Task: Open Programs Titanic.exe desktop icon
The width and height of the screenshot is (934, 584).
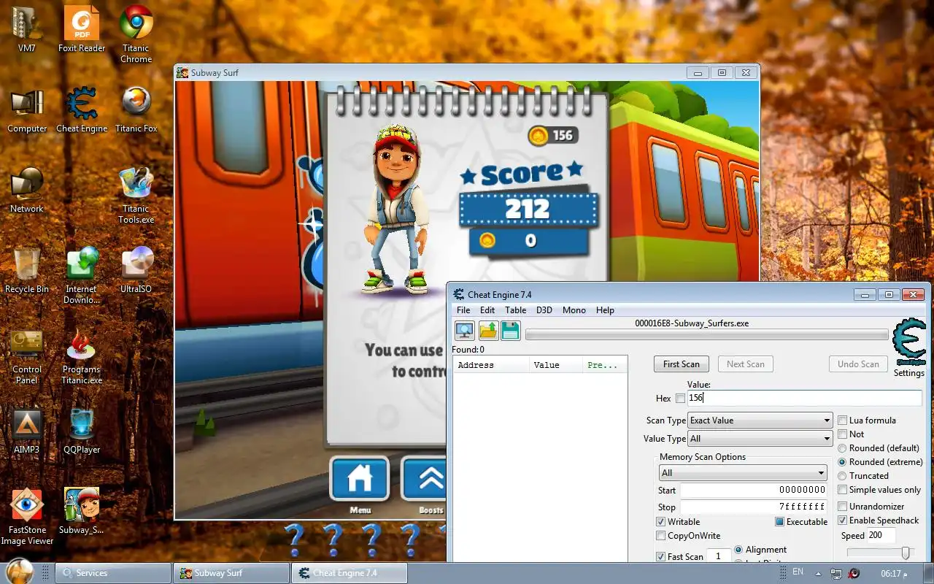Action: pyautogui.click(x=82, y=355)
